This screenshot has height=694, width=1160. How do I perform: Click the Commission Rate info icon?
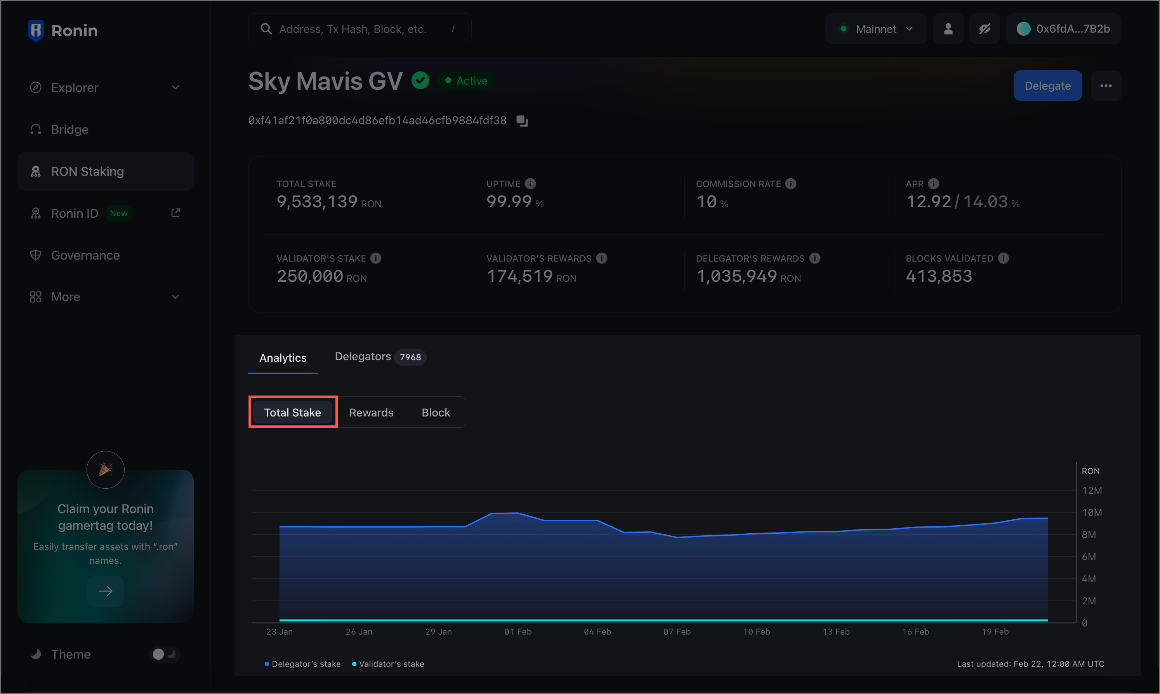[x=790, y=184]
